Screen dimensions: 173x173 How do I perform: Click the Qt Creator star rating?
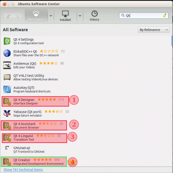[x=42, y=160]
